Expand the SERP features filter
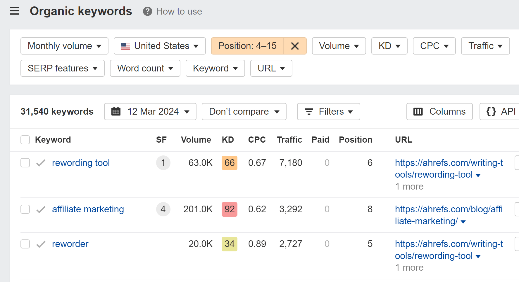519x282 pixels. pos(62,68)
